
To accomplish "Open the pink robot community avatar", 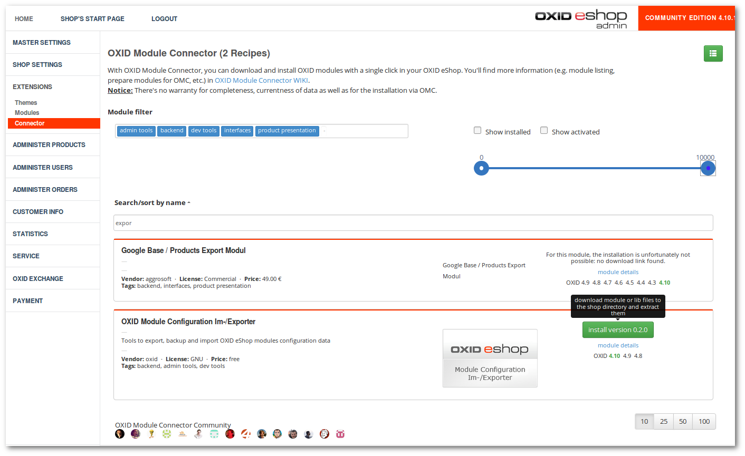I will [340, 434].
